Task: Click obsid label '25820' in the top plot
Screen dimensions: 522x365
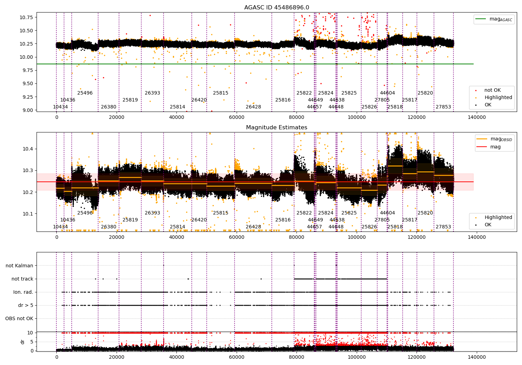Action: tap(425, 93)
